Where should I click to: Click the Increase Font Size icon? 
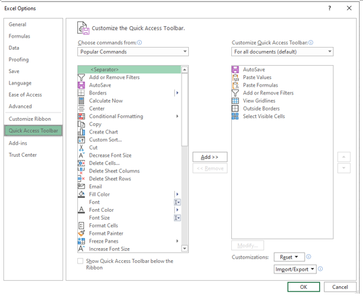tap(81, 249)
